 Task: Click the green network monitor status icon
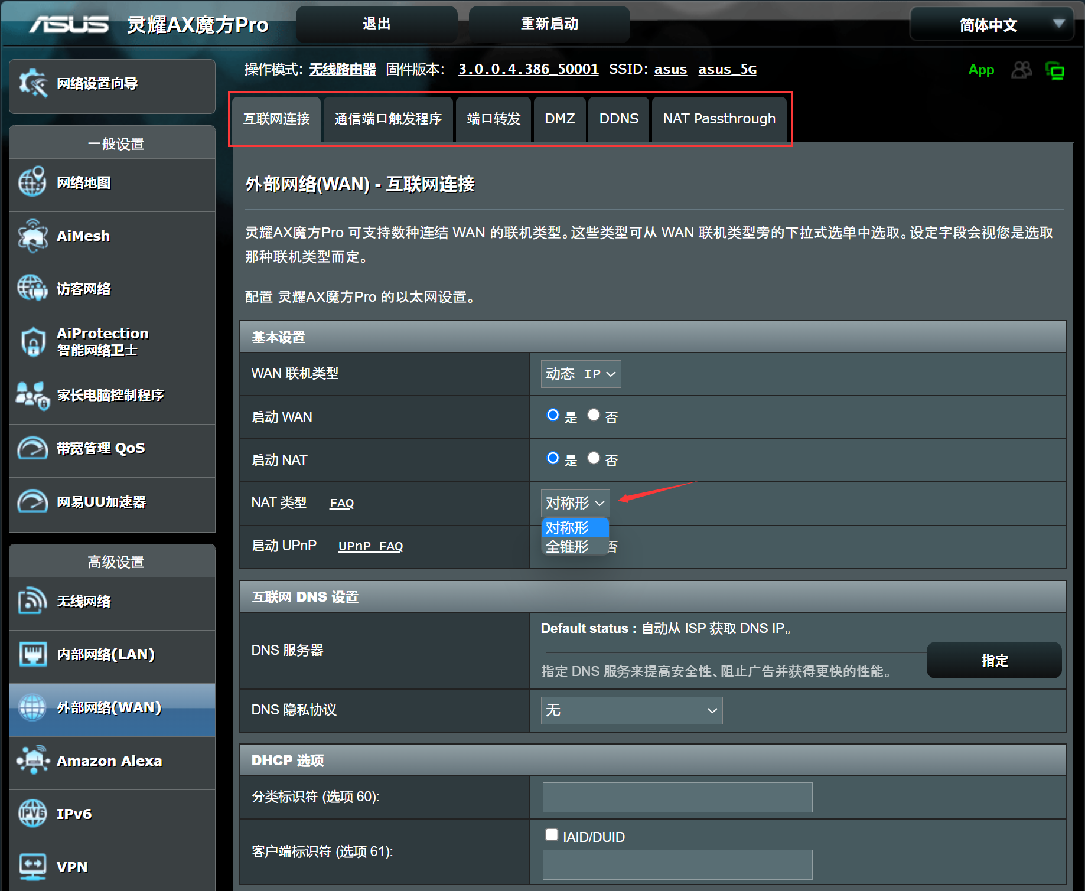(1055, 70)
